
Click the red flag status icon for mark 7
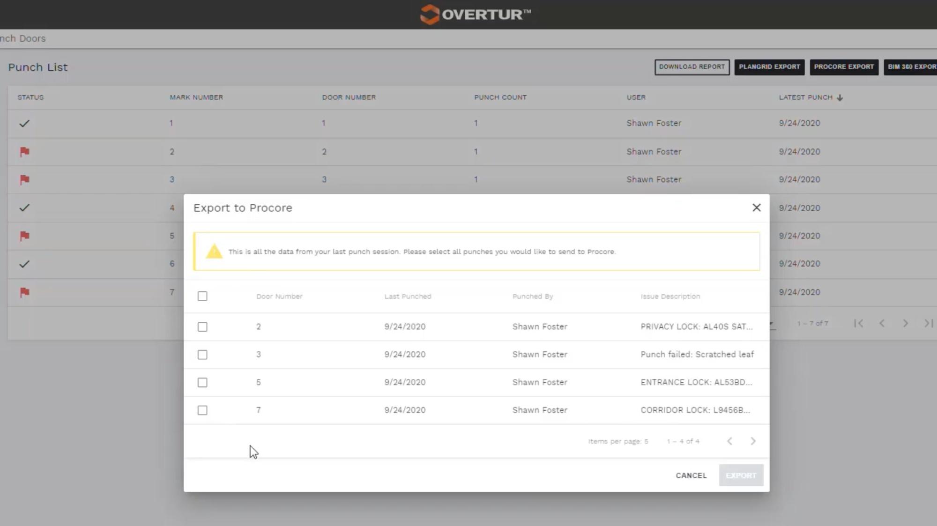(24, 292)
